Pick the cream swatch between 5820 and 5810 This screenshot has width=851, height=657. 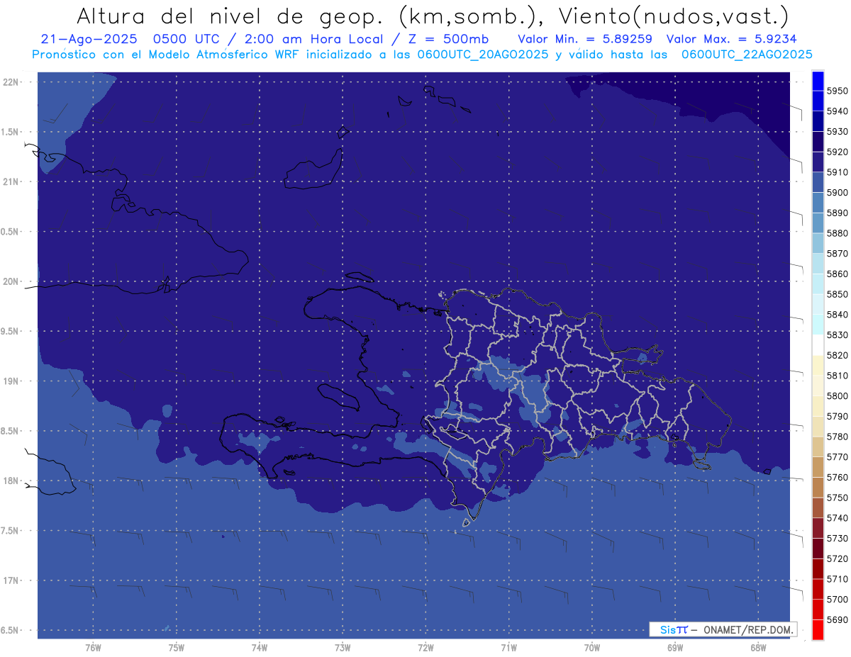pos(818,365)
